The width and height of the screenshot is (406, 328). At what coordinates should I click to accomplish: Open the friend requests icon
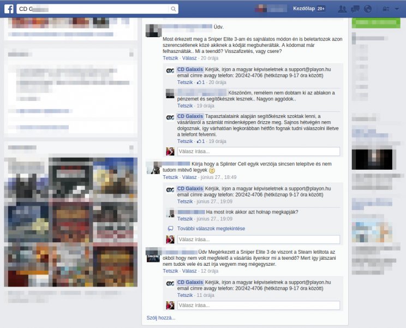tap(342, 9)
